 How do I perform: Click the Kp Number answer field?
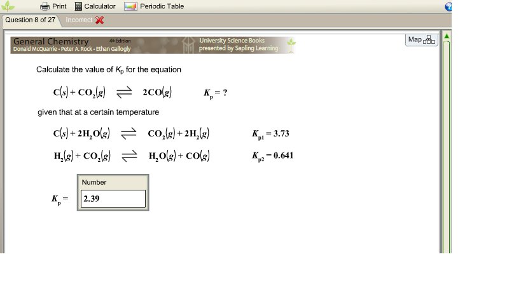(113, 199)
